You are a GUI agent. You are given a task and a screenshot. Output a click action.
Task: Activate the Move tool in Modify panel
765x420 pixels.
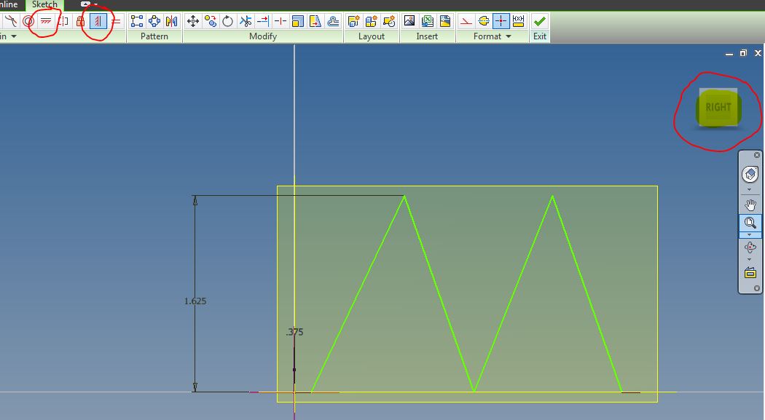point(193,20)
